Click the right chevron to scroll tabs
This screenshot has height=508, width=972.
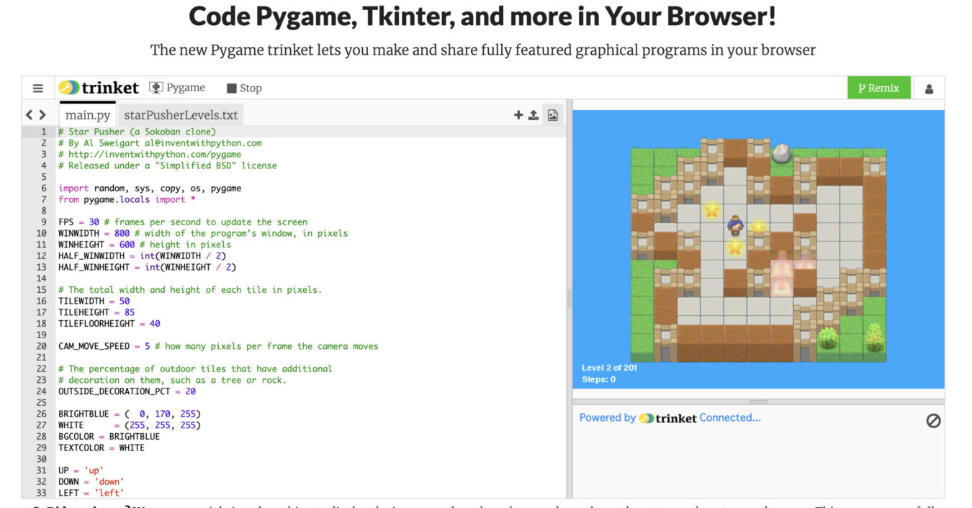tap(42, 115)
